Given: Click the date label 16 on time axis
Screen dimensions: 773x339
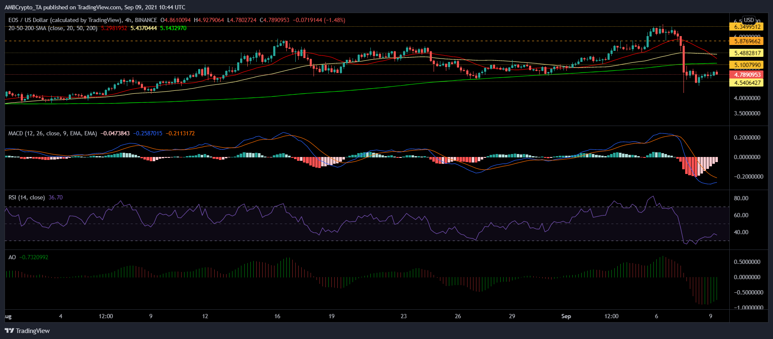Looking at the screenshot, I should (277, 316).
